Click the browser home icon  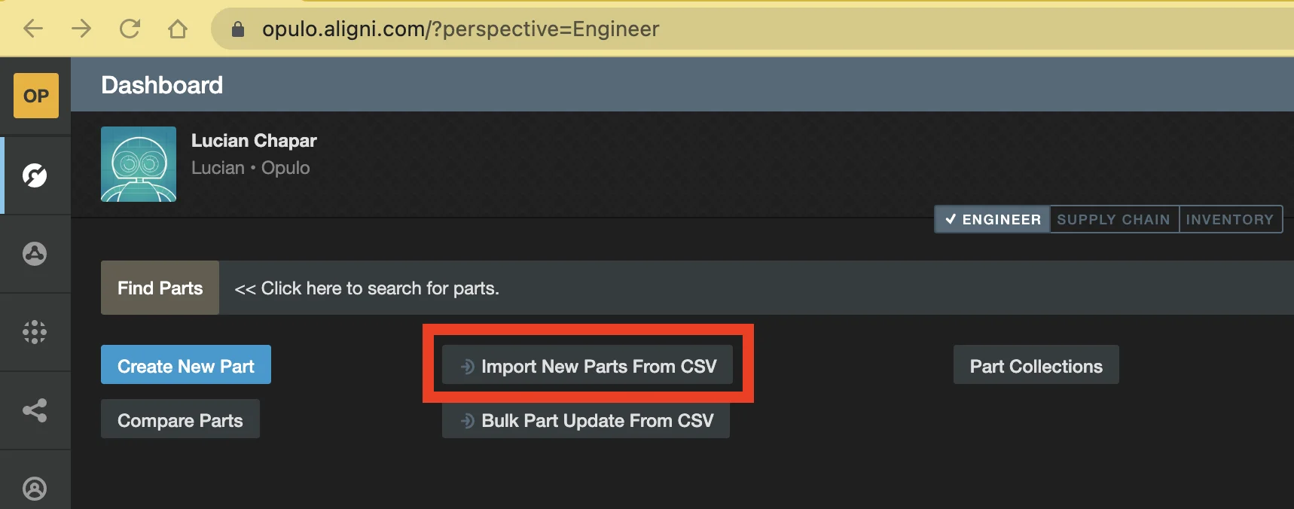(x=178, y=29)
